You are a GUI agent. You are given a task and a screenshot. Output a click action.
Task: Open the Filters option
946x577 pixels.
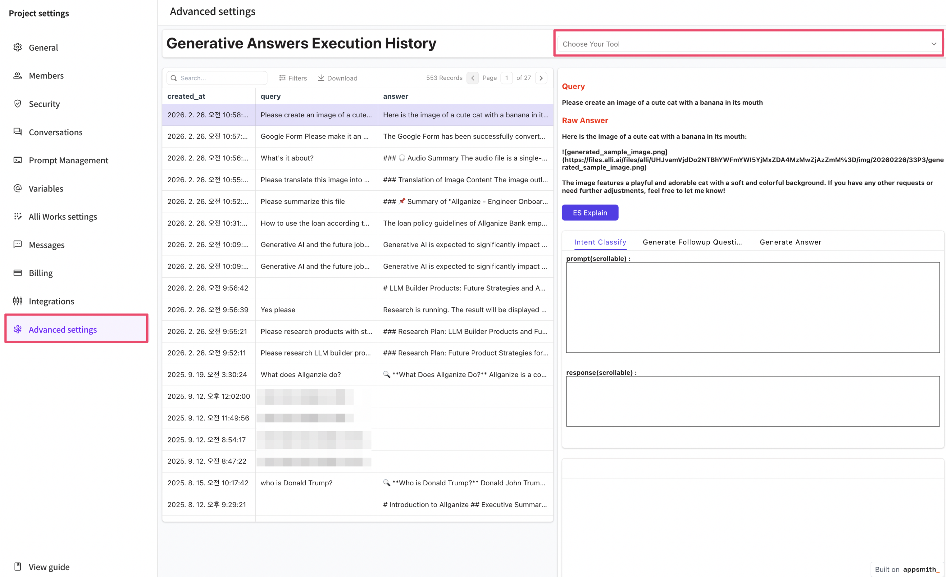point(293,78)
